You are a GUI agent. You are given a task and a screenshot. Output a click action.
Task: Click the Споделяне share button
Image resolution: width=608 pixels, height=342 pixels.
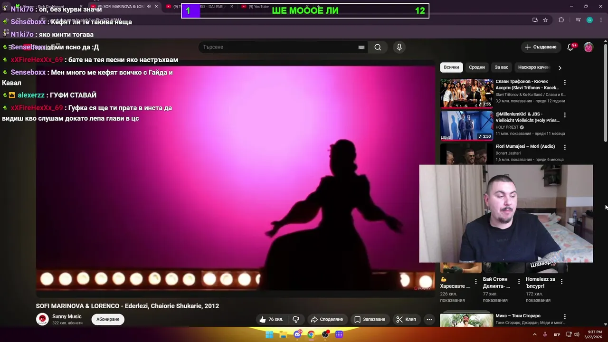tap(327, 319)
